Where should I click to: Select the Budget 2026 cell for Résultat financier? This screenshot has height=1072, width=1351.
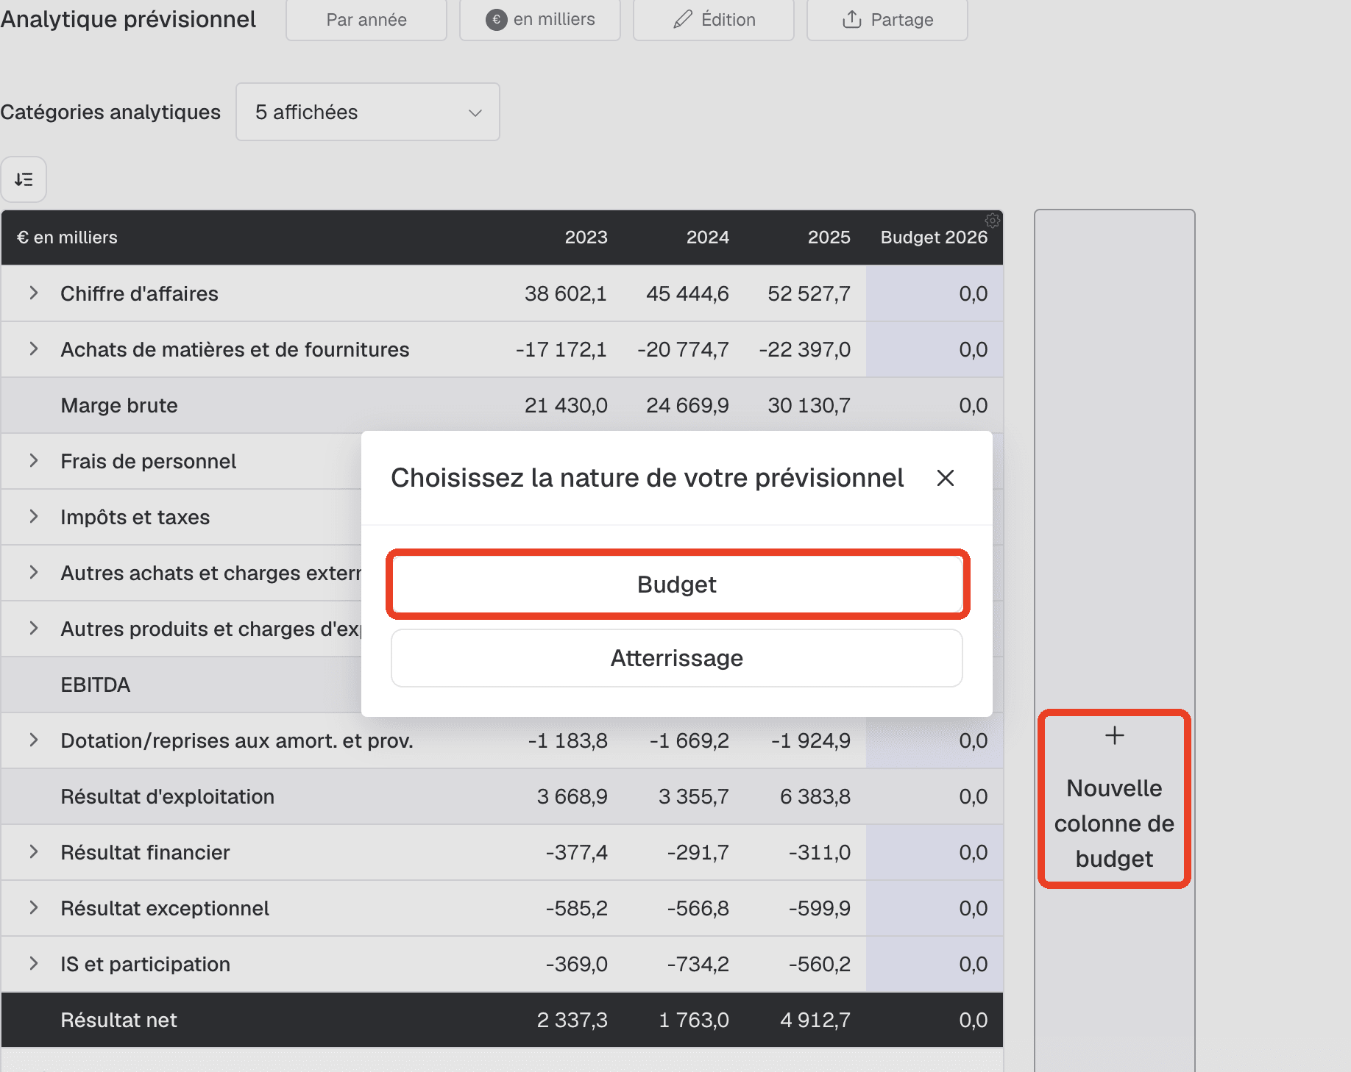tap(935, 852)
